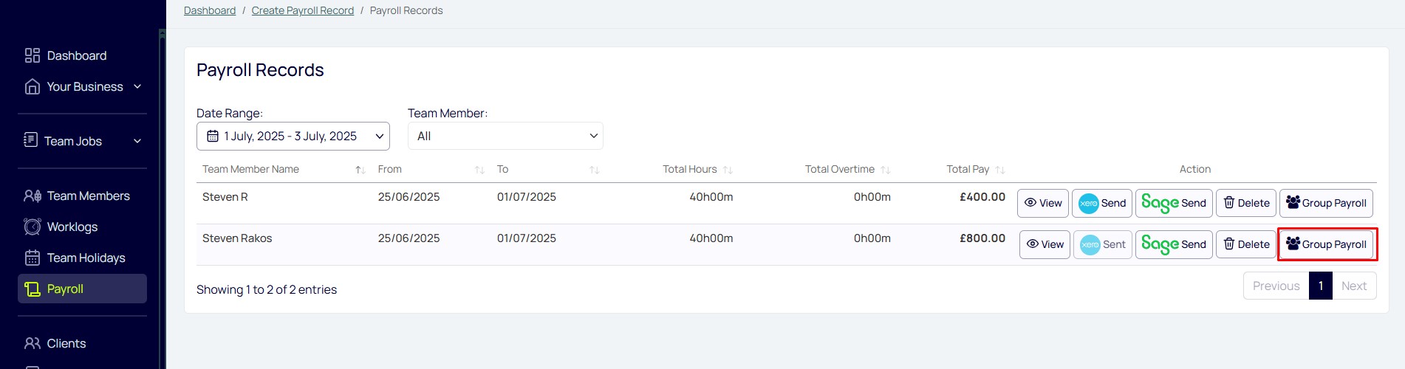This screenshot has width=1405, height=369.
Task: Send Steven Rakos payroll to Sage
Action: 1173,244
